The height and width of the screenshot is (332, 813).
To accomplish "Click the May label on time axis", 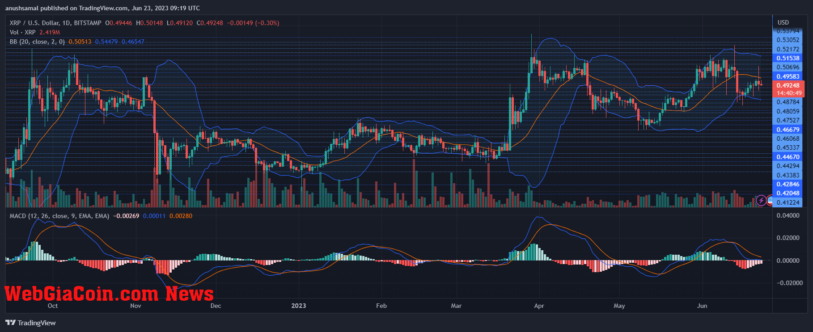I will (x=619, y=306).
